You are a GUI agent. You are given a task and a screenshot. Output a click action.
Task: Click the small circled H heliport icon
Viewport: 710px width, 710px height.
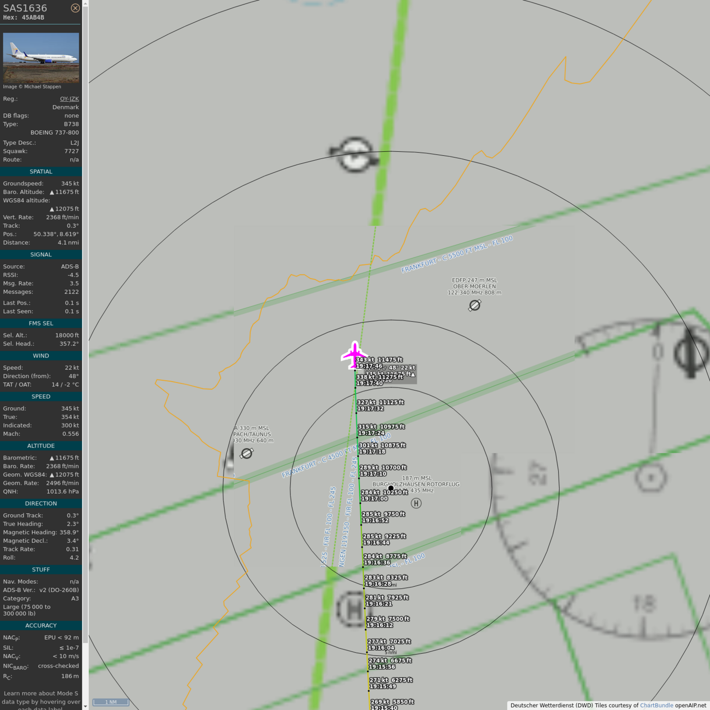(416, 503)
